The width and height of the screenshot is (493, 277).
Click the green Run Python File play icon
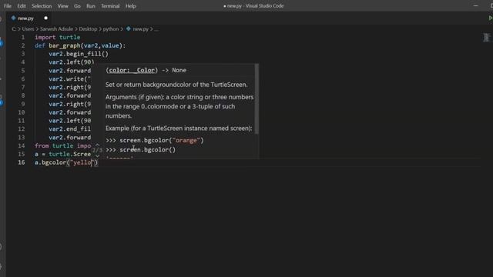click(490, 18)
